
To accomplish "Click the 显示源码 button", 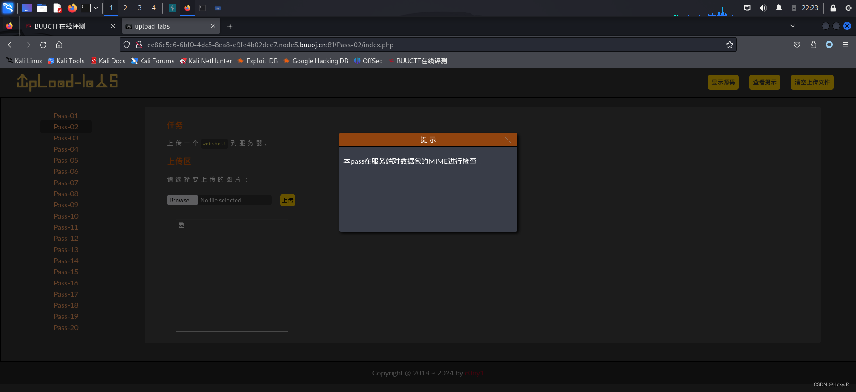I will click(x=723, y=82).
